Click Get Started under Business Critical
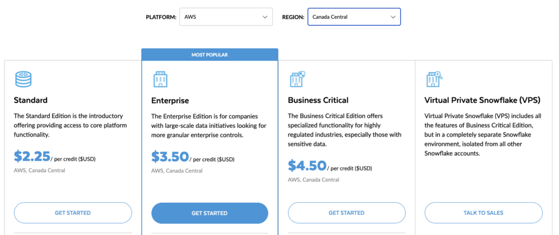 pos(347,213)
